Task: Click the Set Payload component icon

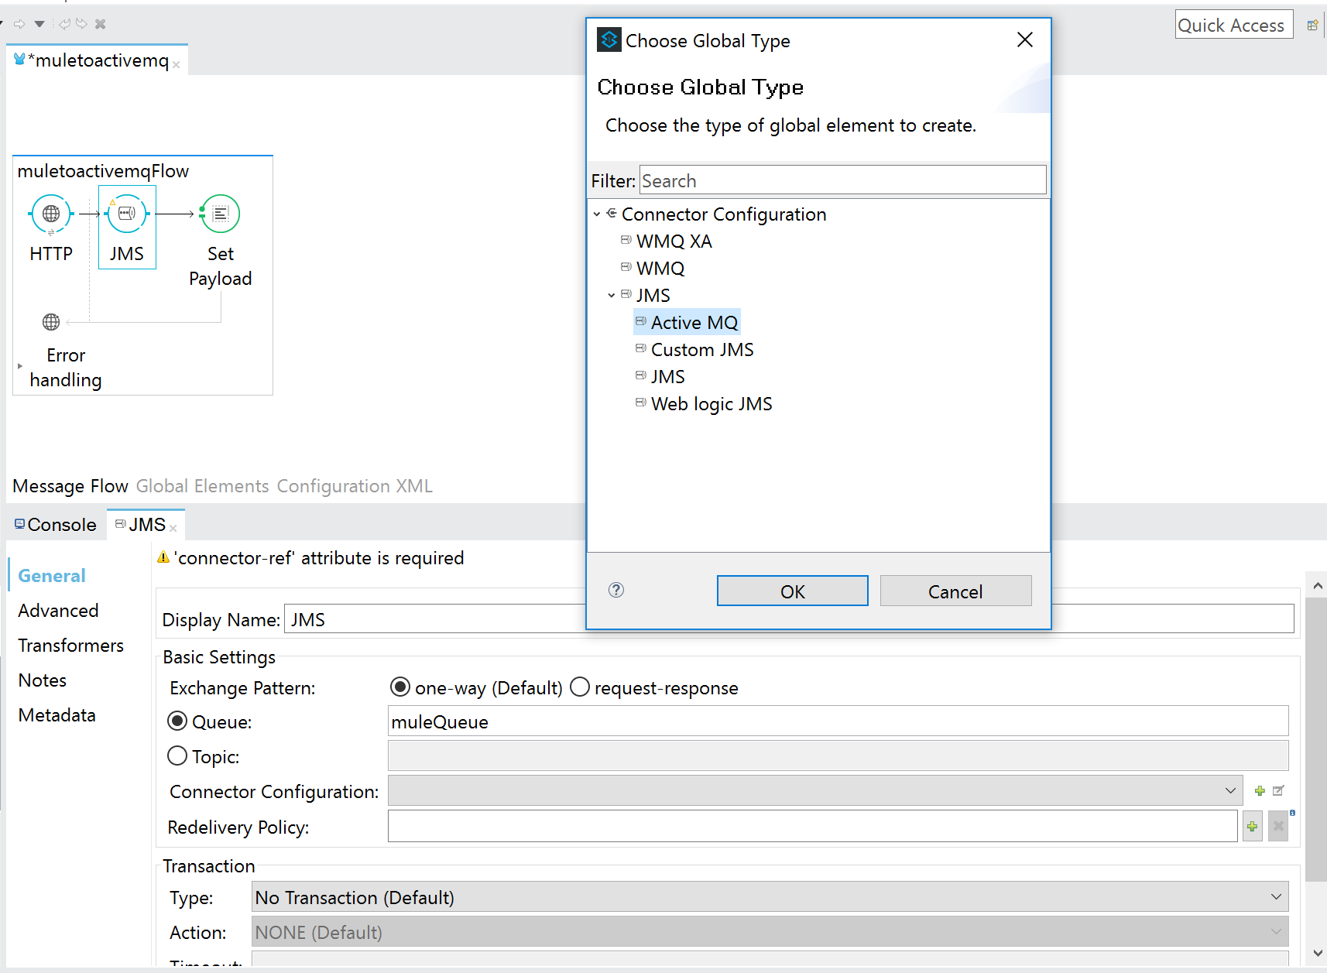Action: [x=221, y=214]
